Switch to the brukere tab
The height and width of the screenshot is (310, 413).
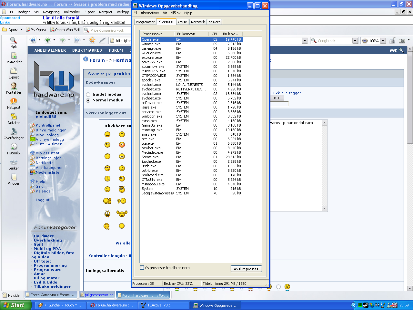(215, 22)
